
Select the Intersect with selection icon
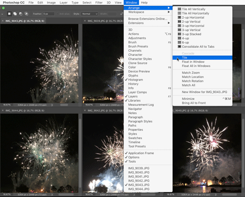[x=26, y=14]
